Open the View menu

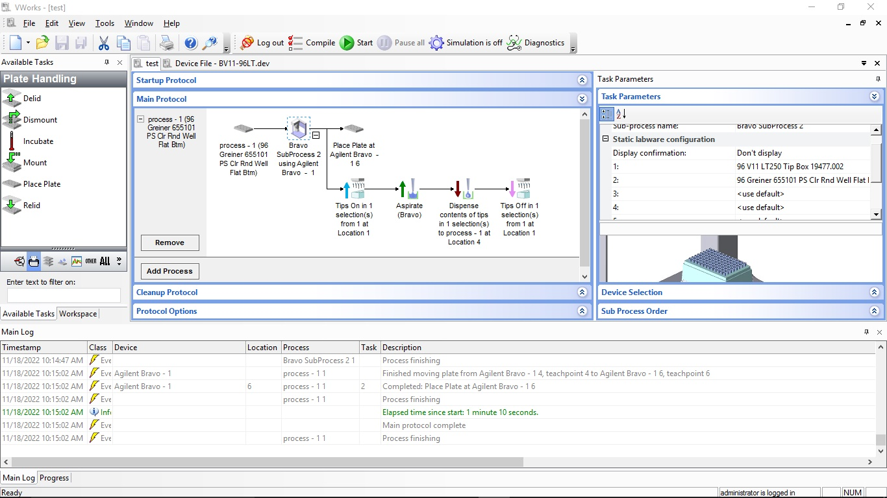[x=77, y=23]
